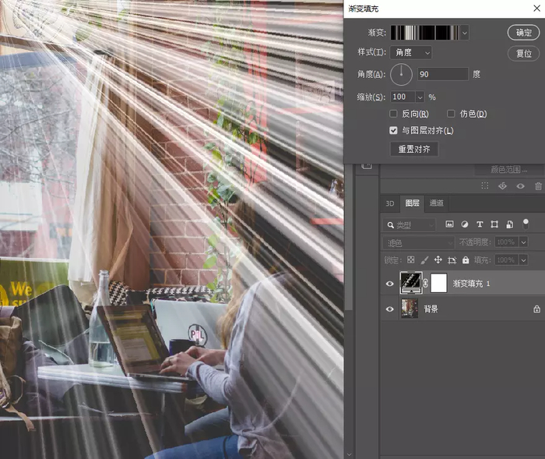The image size is (545, 459).
Task: Click lock transparent pixels icon
Action: point(411,260)
